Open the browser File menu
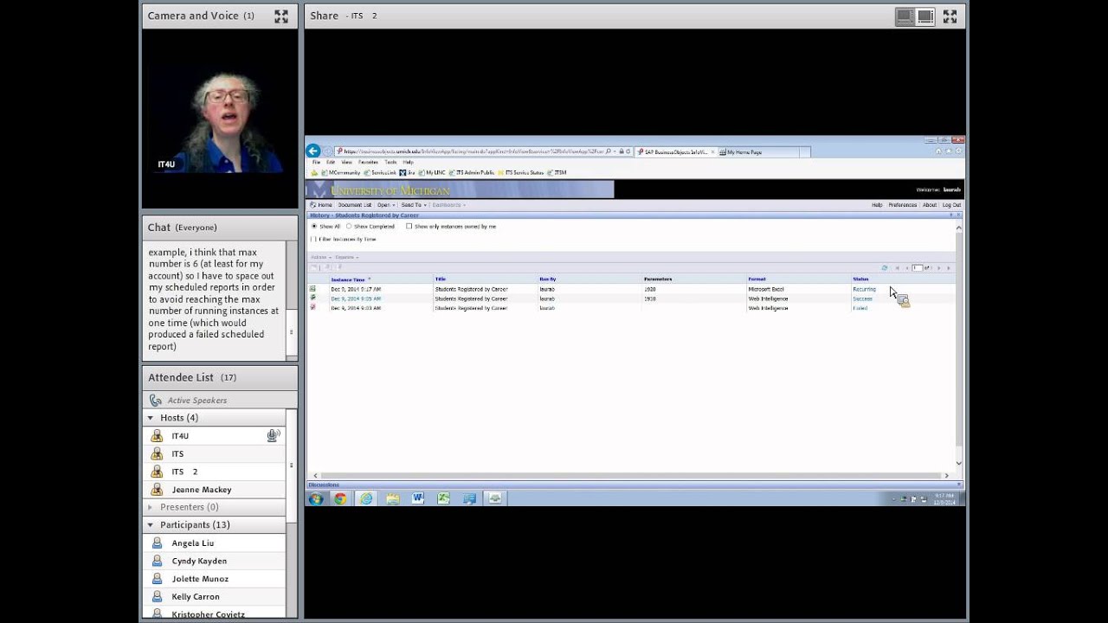The image size is (1108, 623). click(316, 162)
